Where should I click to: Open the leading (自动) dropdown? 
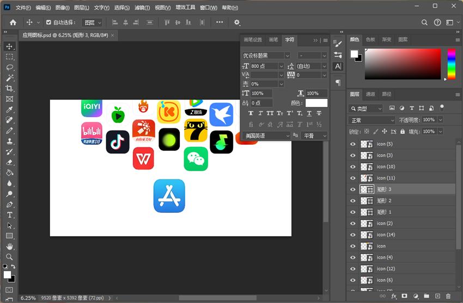(x=324, y=66)
